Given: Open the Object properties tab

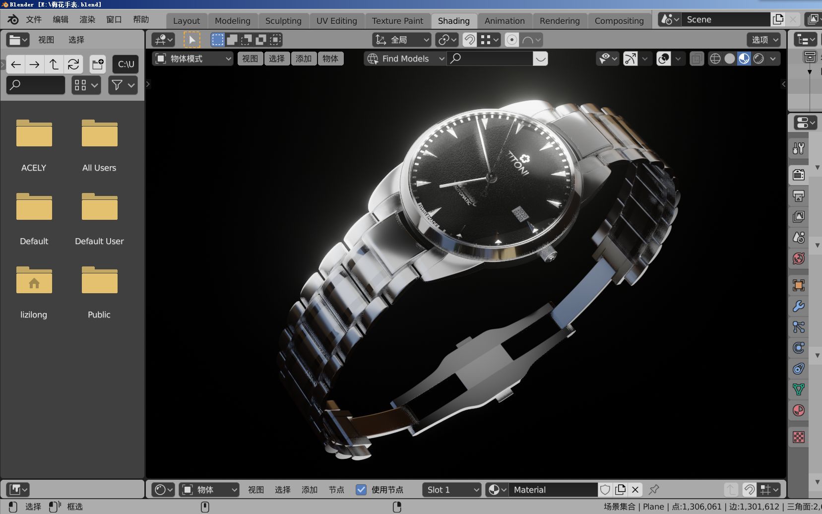Looking at the screenshot, I should click(799, 285).
